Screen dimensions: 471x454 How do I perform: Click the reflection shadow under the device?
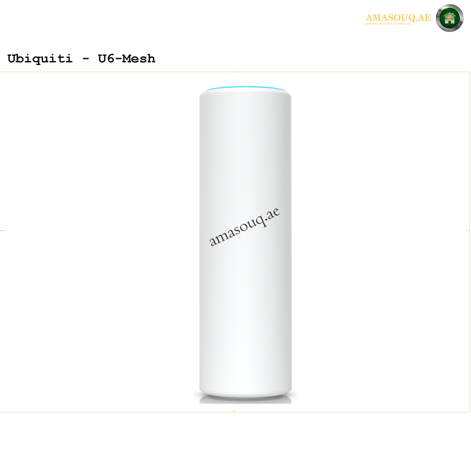tap(245, 401)
